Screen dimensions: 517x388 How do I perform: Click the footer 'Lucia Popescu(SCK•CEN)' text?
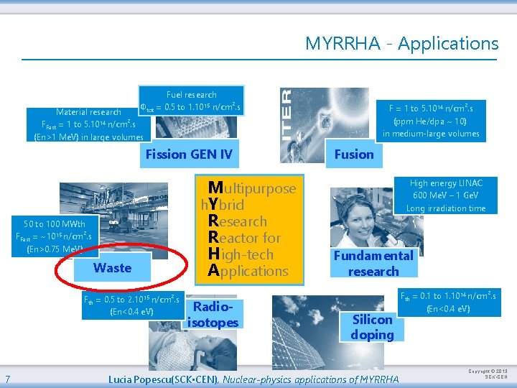[x=163, y=379]
